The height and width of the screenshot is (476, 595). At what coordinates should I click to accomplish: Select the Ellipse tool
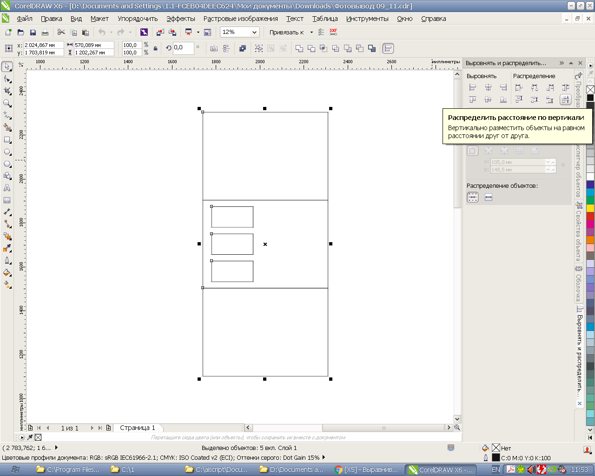click(7, 152)
